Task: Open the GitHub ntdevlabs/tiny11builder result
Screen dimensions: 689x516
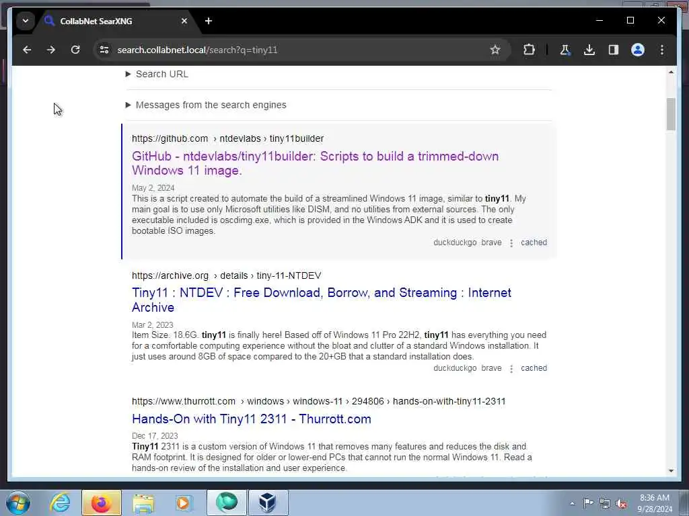Action: 315,163
